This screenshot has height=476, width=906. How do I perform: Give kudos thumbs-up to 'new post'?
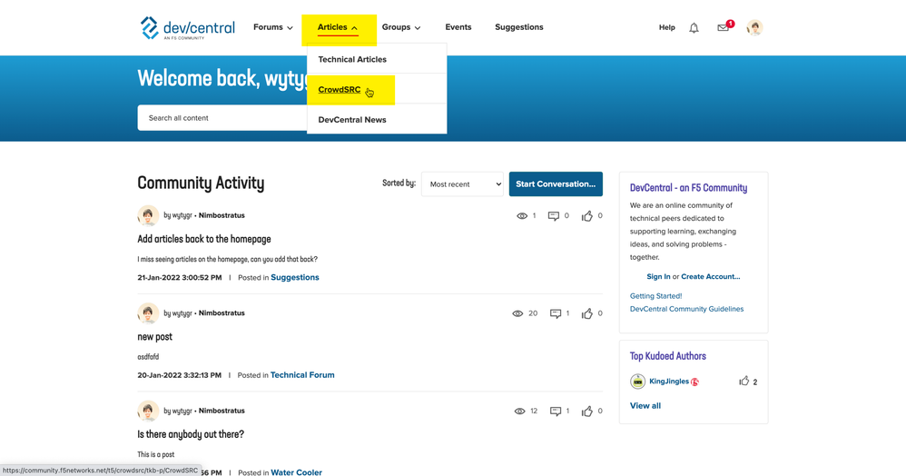click(x=587, y=313)
